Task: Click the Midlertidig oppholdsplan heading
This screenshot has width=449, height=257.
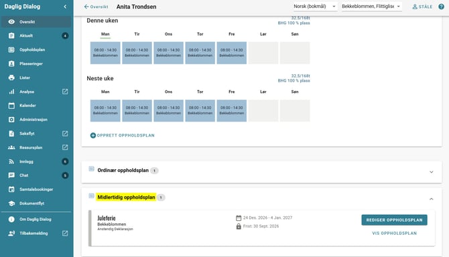Action: [126, 197]
